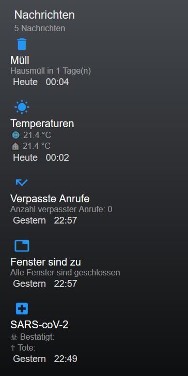Select the Verpasste Anrufe heading
Viewport: 188px width, 376px height.
(x=50, y=199)
